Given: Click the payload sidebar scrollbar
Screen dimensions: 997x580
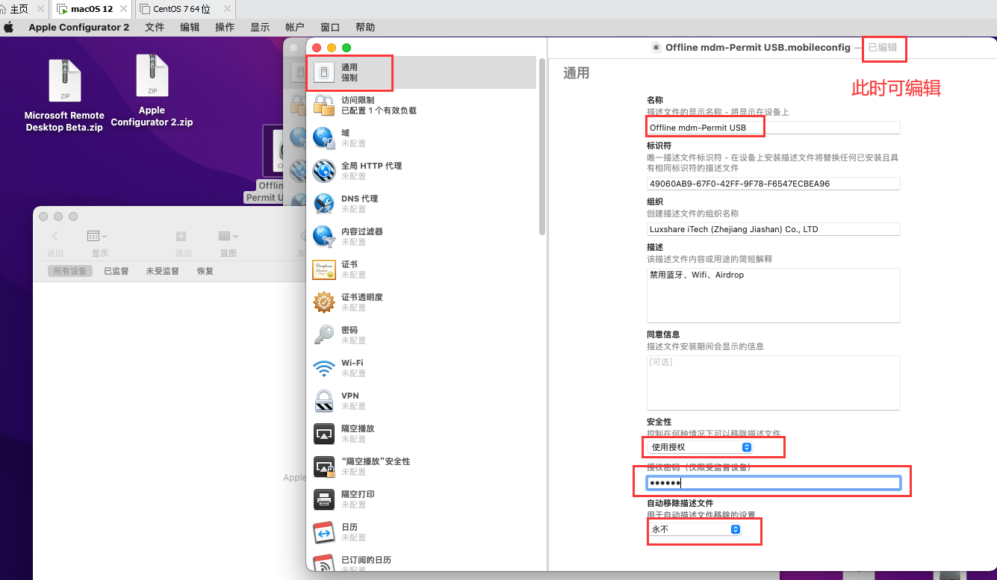Looking at the screenshot, I should [541, 146].
